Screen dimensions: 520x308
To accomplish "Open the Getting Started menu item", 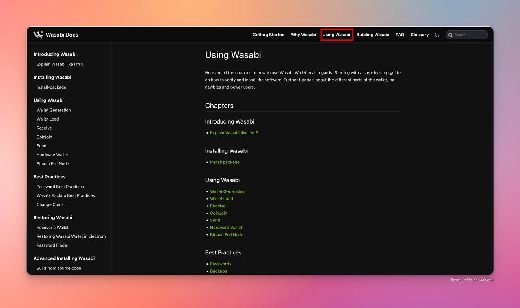I will pos(269,35).
